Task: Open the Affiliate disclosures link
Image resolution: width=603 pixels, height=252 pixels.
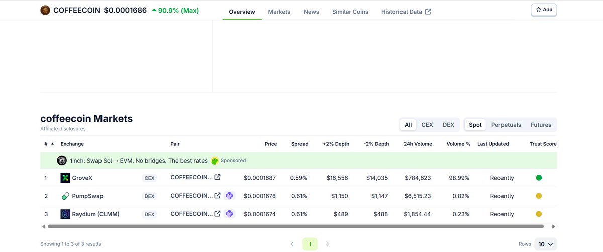Action: pyautogui.click(x=63, y=129)
